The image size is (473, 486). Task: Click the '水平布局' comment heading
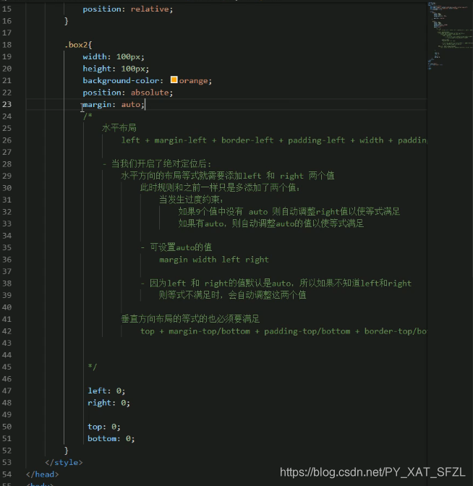point(119,128)
